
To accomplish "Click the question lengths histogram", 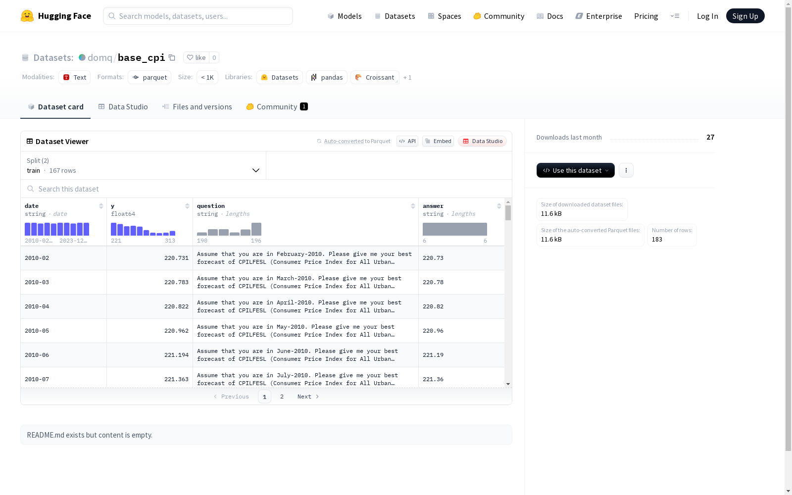I will point(229,229).
